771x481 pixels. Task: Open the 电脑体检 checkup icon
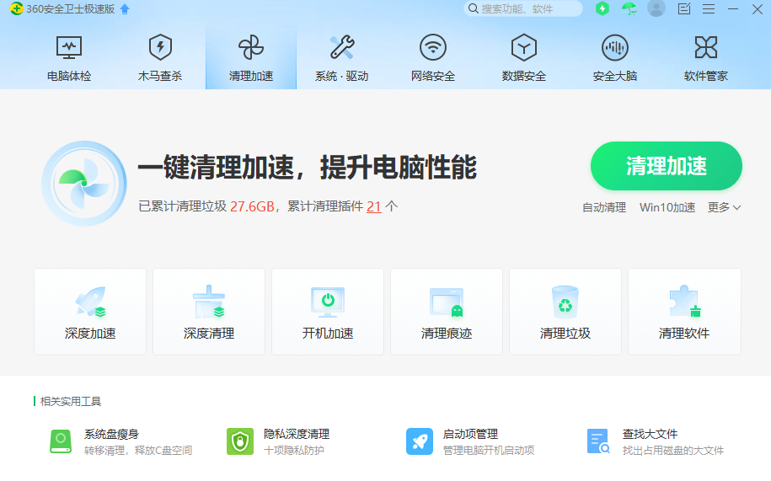coord(69,47)
